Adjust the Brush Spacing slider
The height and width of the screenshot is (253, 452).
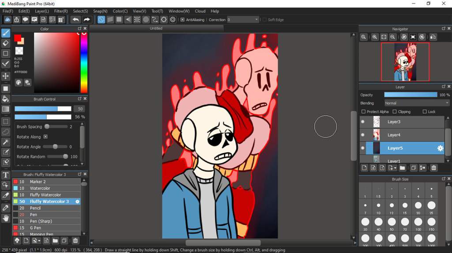(56, 127)
